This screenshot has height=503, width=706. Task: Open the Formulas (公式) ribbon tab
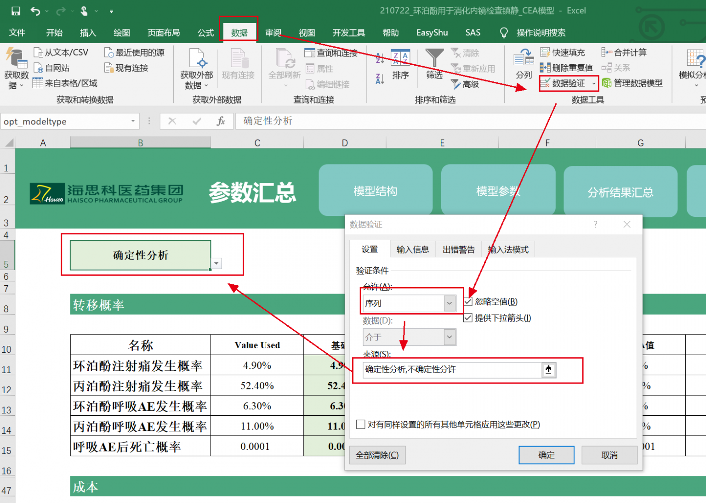pyautogui.click(x=205, y=33)
